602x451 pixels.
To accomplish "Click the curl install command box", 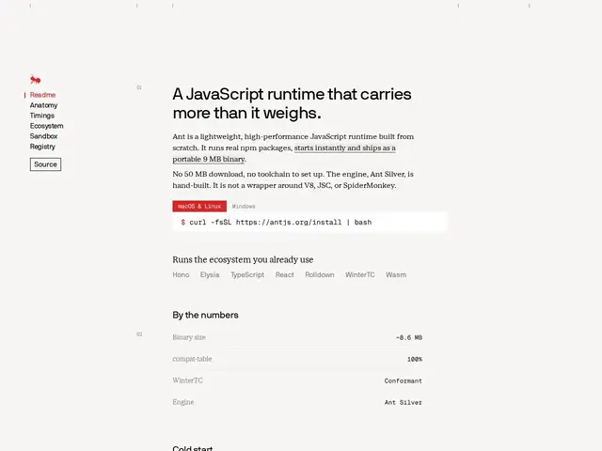I will (x=309, y=222).
